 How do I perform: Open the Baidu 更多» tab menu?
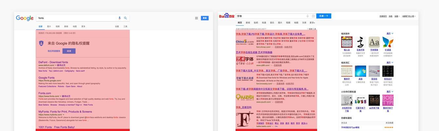point(312,23)
